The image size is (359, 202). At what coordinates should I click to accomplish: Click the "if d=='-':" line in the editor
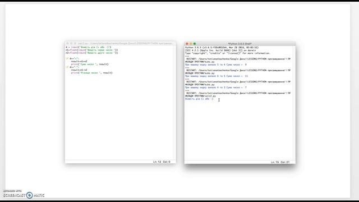point(72,67)
